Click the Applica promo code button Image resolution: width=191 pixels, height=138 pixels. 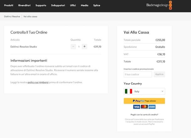coord(159,74)
